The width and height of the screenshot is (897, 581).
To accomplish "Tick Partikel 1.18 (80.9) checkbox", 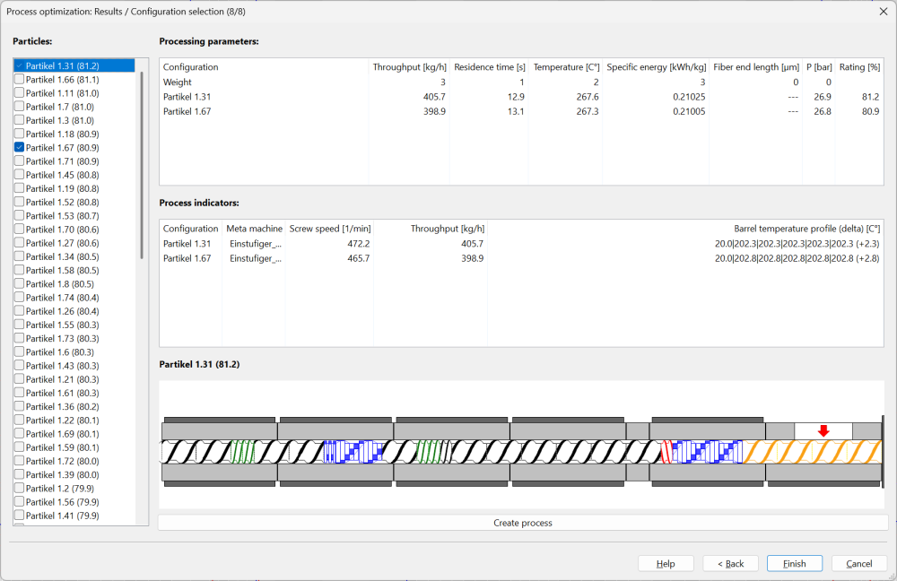I will tap(20, 134).
